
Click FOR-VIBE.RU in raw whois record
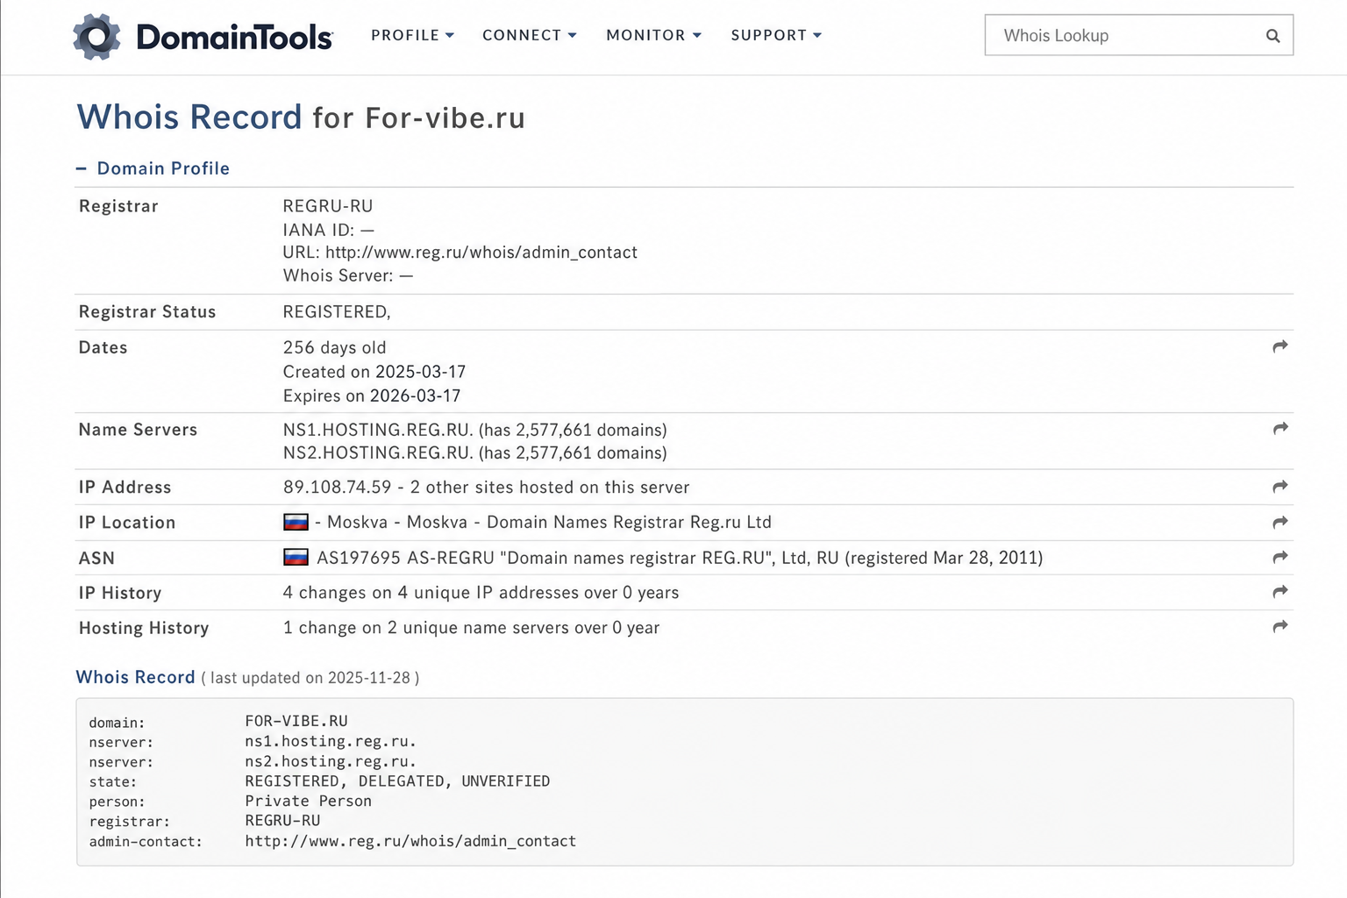(296, 721)
